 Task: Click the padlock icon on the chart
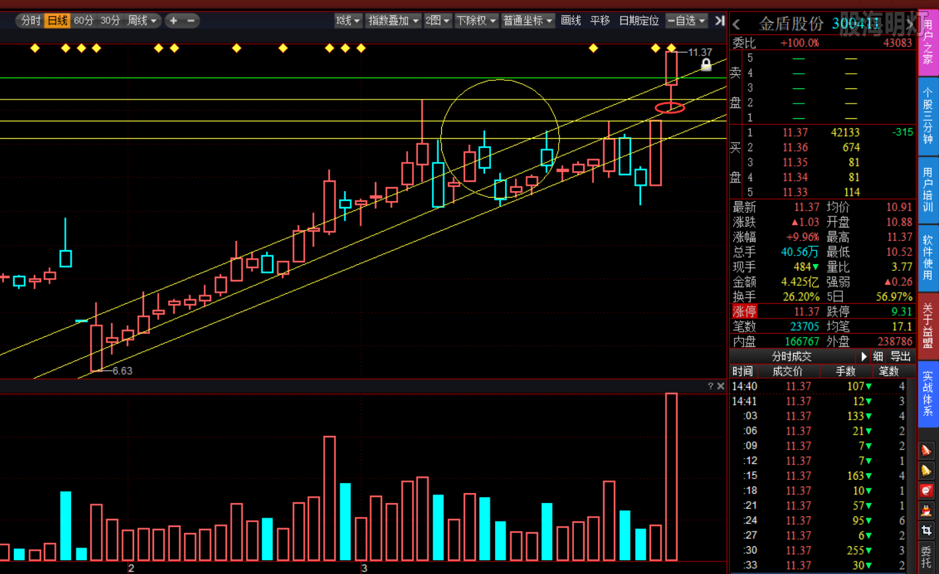coord(706,64)
